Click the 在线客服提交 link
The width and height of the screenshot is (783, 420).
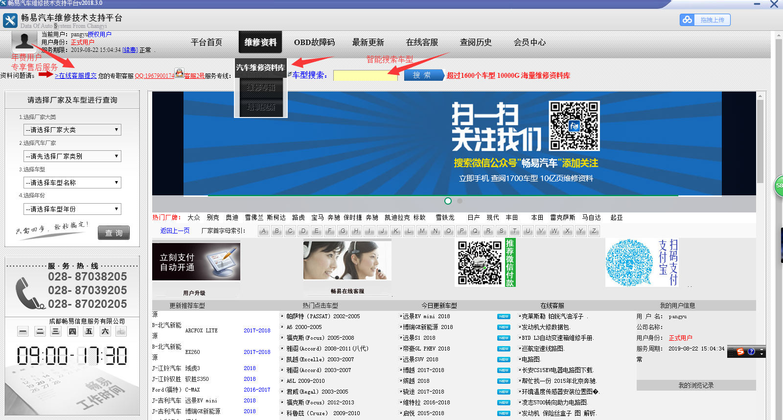76,76
